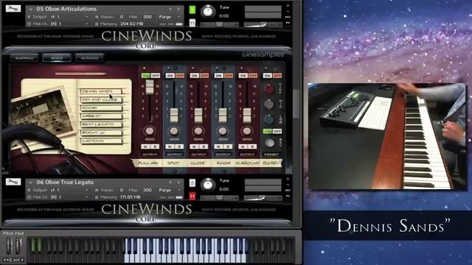Unmute the 06 Oboe True Legato instrument
The image size is (472, 265).
click(x=192, y=196)
